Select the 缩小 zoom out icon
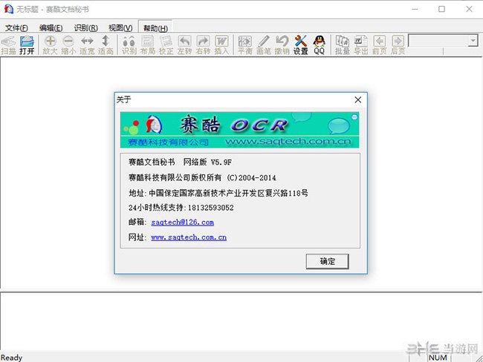This screenshot has height=362, width=483. (68, 45)
